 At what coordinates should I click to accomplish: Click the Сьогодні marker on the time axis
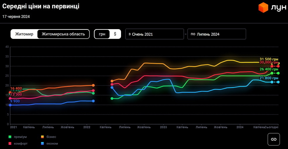click(x=271, y=127)
